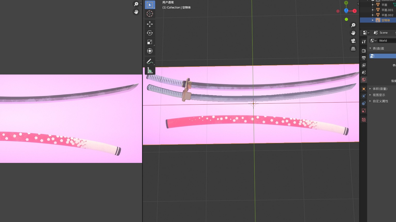Select the Annotate pencil tool
Image resolution: width=396 pixels, height=222 pixels.
(150, 61)
